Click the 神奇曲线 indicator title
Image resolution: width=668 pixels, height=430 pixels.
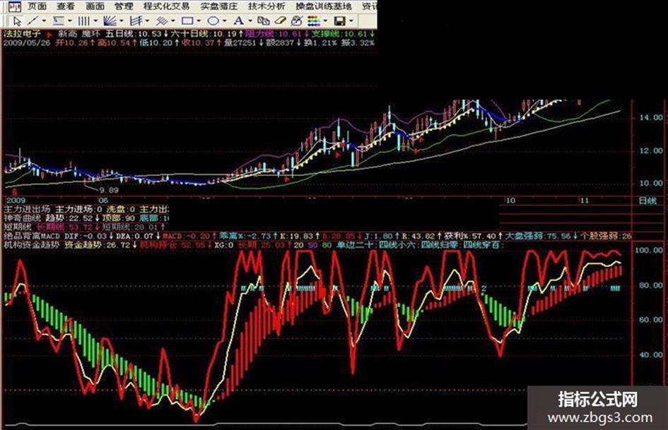pos(22,218)
